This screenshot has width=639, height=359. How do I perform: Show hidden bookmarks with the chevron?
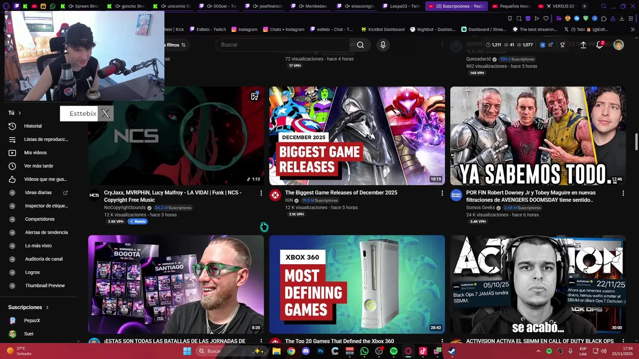pyautogui.click(x=633, y=29)
